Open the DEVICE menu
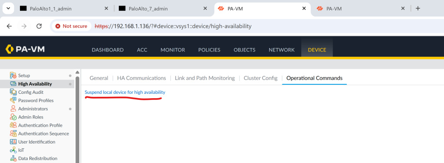Viewport: 444px width, 163px height. [317, 50]
